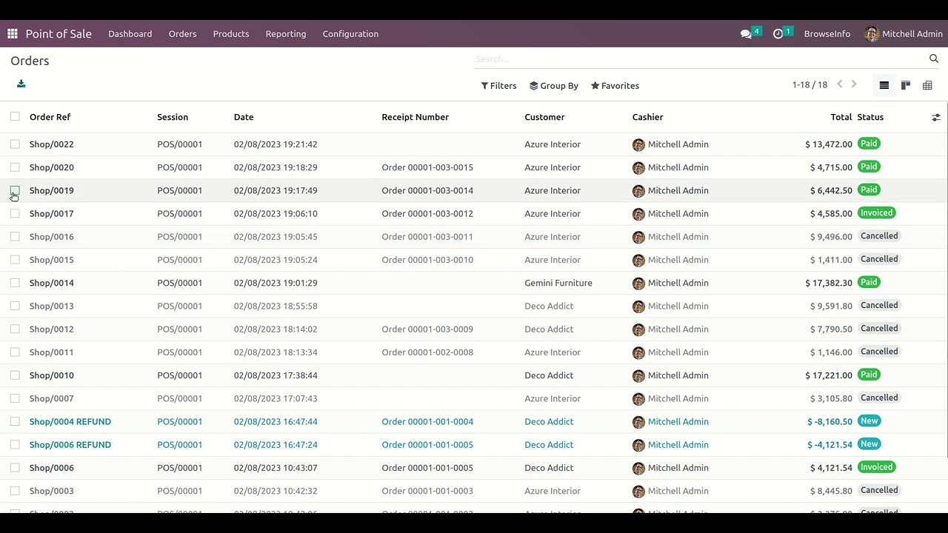Click Paid badge of Shop/0010
The height and width of the screenshot is (533, 948).
coord(869,375)
